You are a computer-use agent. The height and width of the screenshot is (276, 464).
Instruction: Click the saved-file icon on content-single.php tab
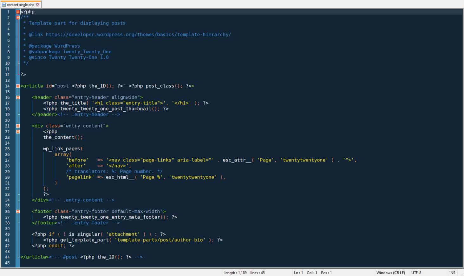coord(4,5)
